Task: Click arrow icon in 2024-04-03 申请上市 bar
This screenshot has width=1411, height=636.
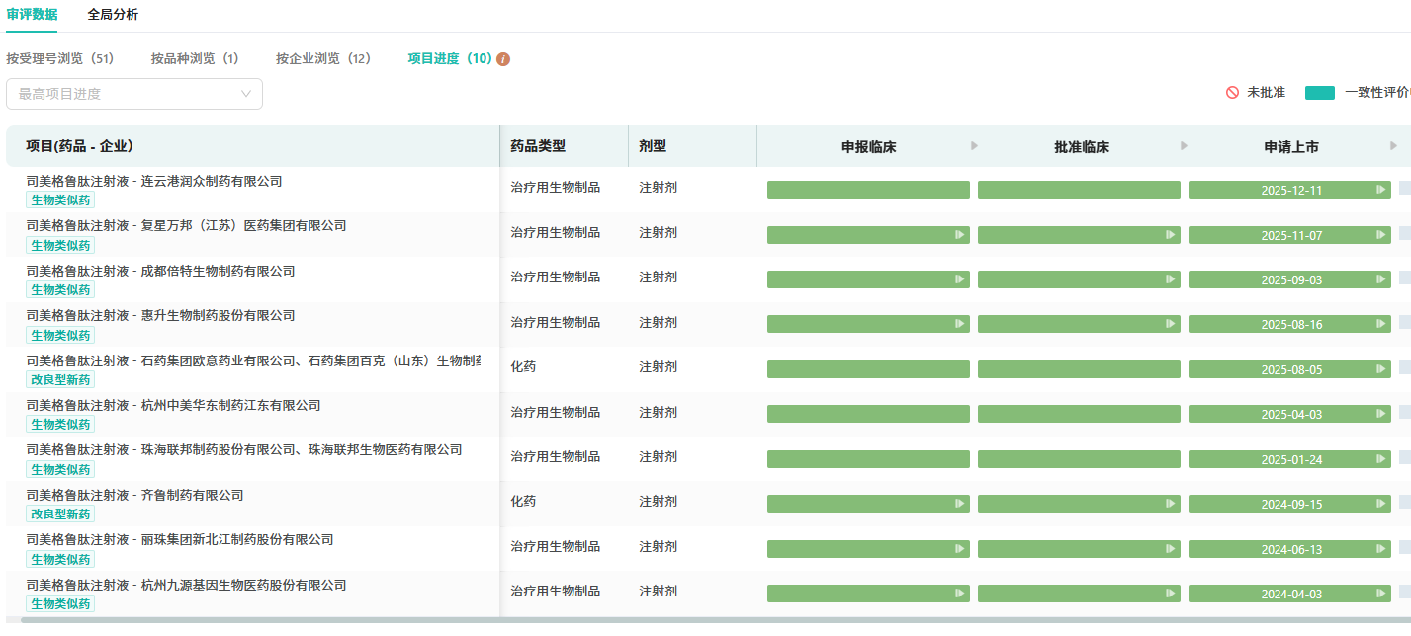Action: pyautogui.click(x=1381, y=594)
